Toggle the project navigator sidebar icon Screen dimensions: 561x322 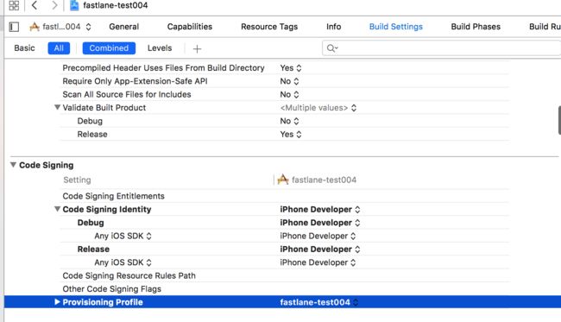click(14, 27)
